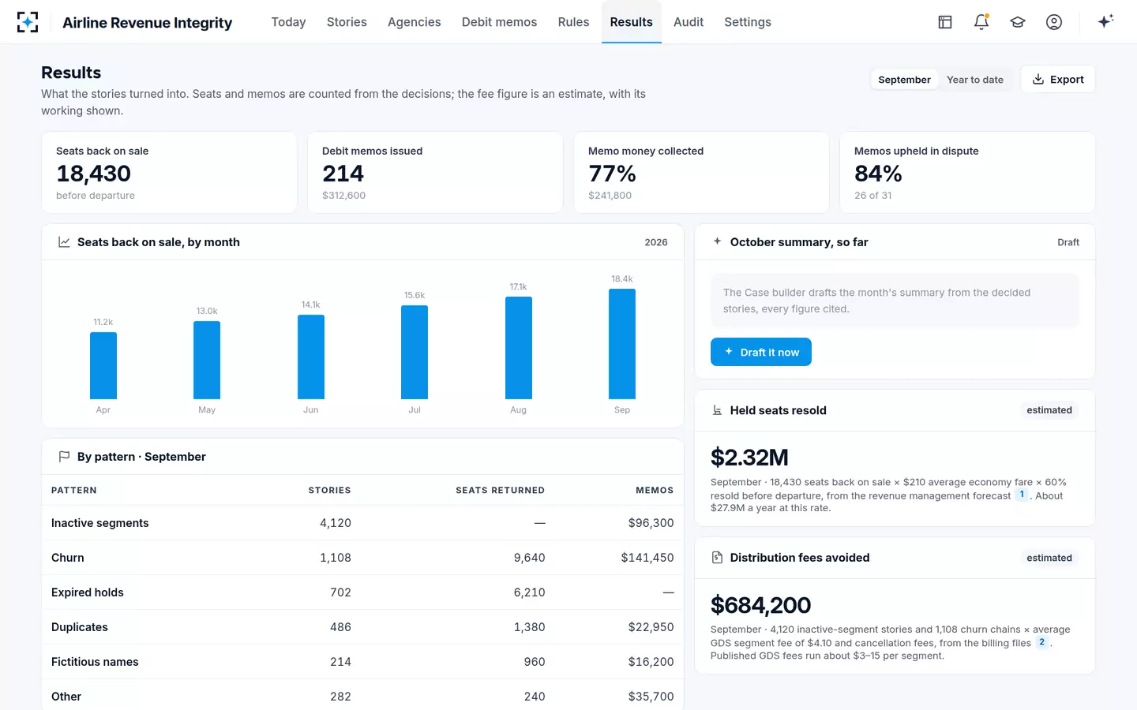Open citation 1 in Held seats resold
Image resolution: width=1137 pixels, height=710 pixels.
pyautogui.click(x=1022, y=495)
